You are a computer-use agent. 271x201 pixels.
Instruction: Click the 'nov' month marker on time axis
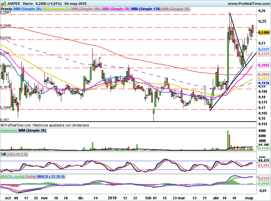(44, 198)
